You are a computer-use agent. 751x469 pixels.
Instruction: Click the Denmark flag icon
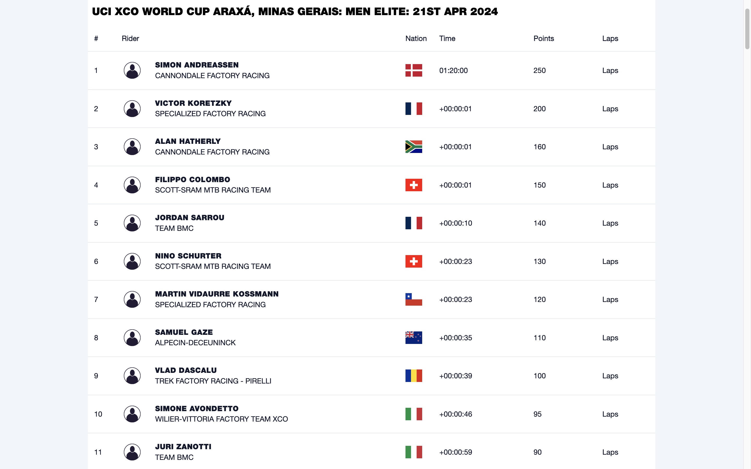pos(413,70)
